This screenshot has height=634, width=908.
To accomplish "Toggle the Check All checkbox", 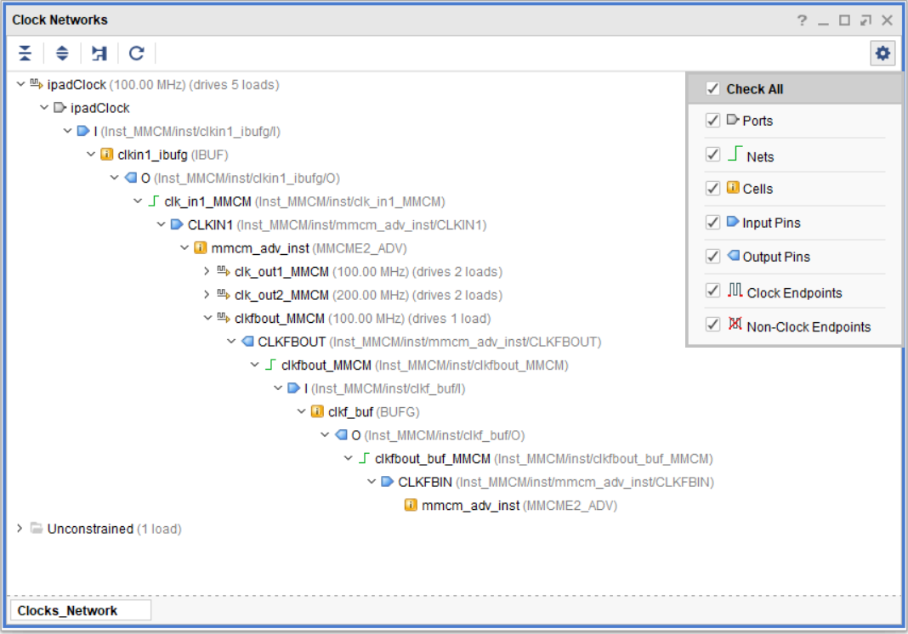I will click(x=713, y=89).
